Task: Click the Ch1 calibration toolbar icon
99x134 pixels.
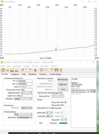Action: [42, 70]
